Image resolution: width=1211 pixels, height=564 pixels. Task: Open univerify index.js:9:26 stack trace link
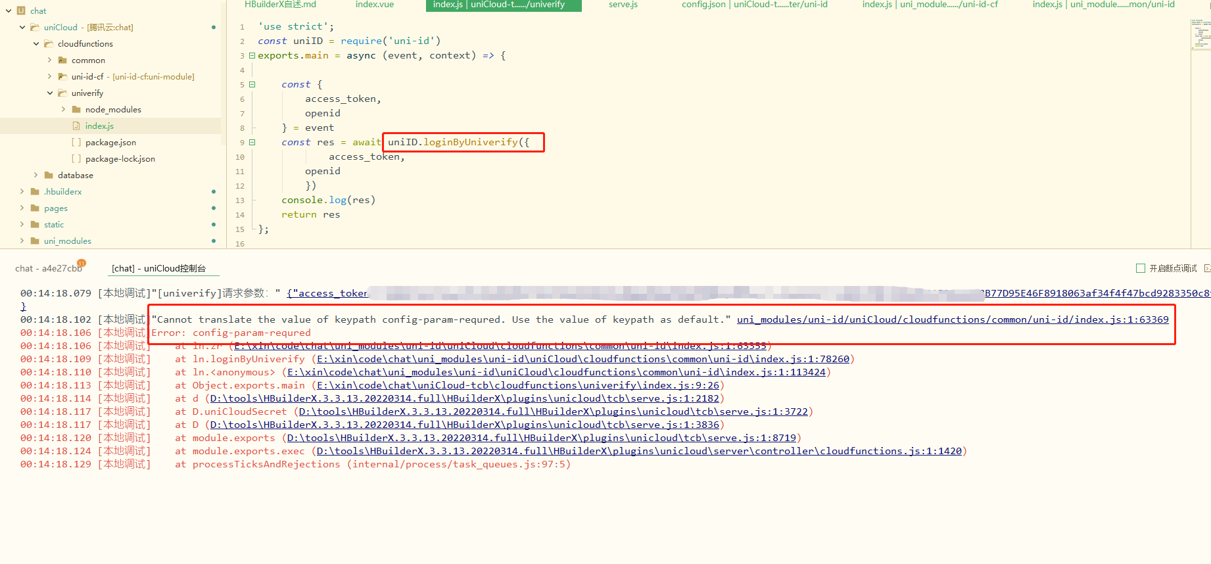pyautogui.click(x=518, y=385)
